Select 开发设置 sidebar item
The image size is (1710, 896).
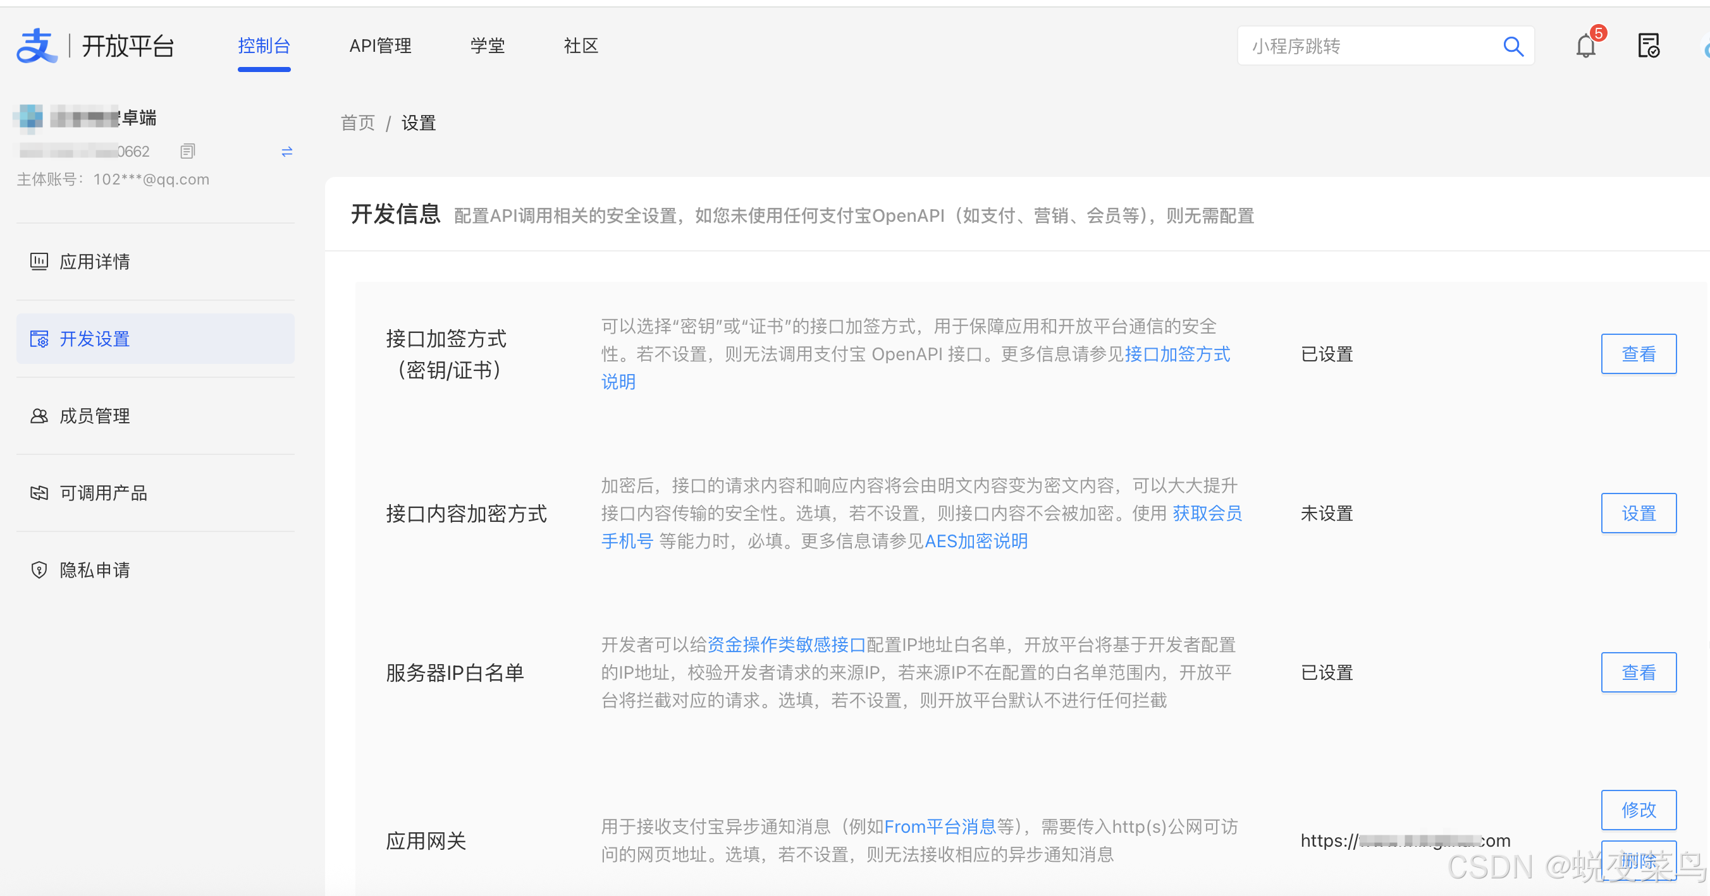pos(95,339)
